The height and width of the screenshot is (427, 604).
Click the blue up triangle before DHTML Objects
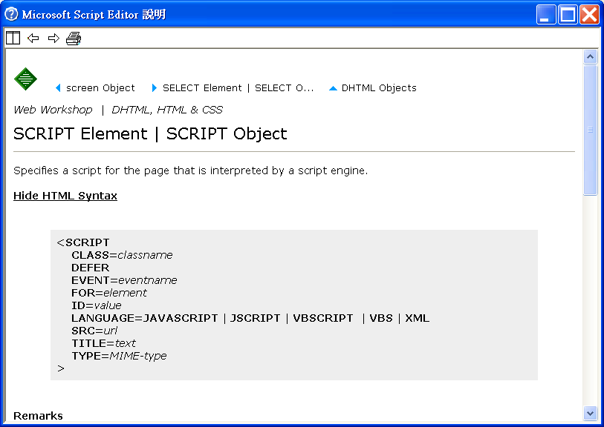pos(333,88)
